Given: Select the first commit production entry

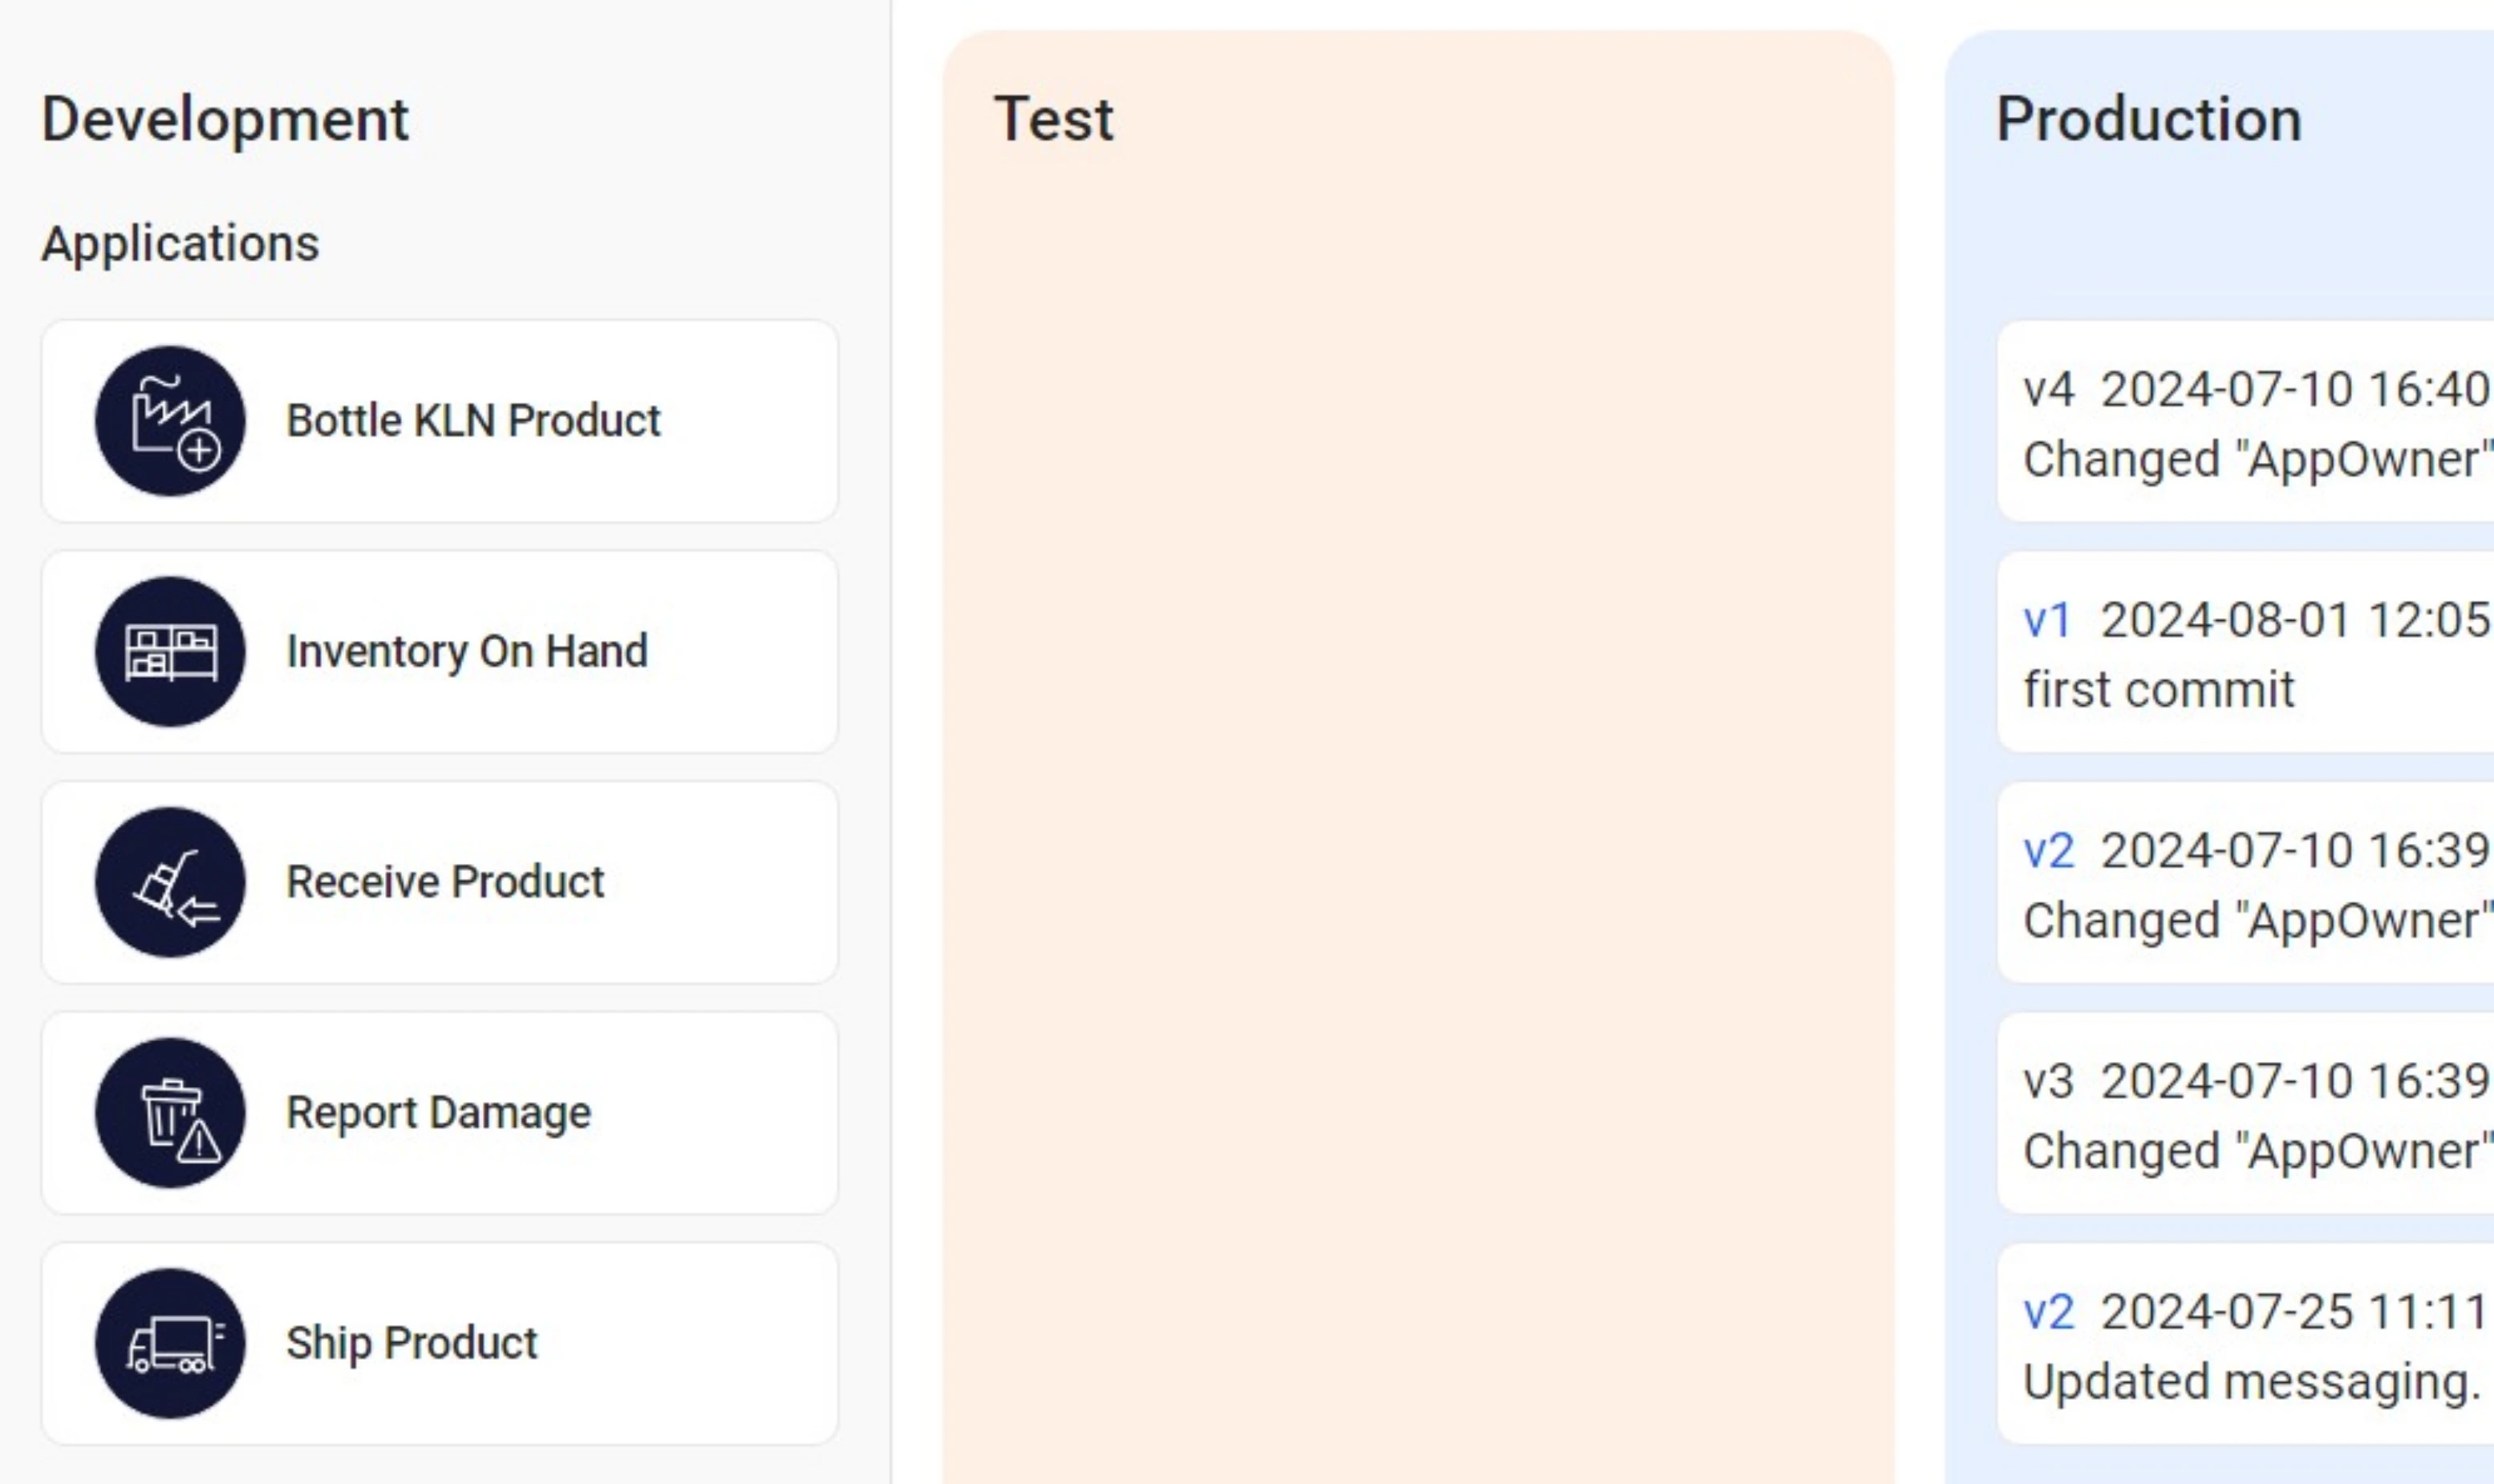Looking at the screenshot, I should point(2245,651).
